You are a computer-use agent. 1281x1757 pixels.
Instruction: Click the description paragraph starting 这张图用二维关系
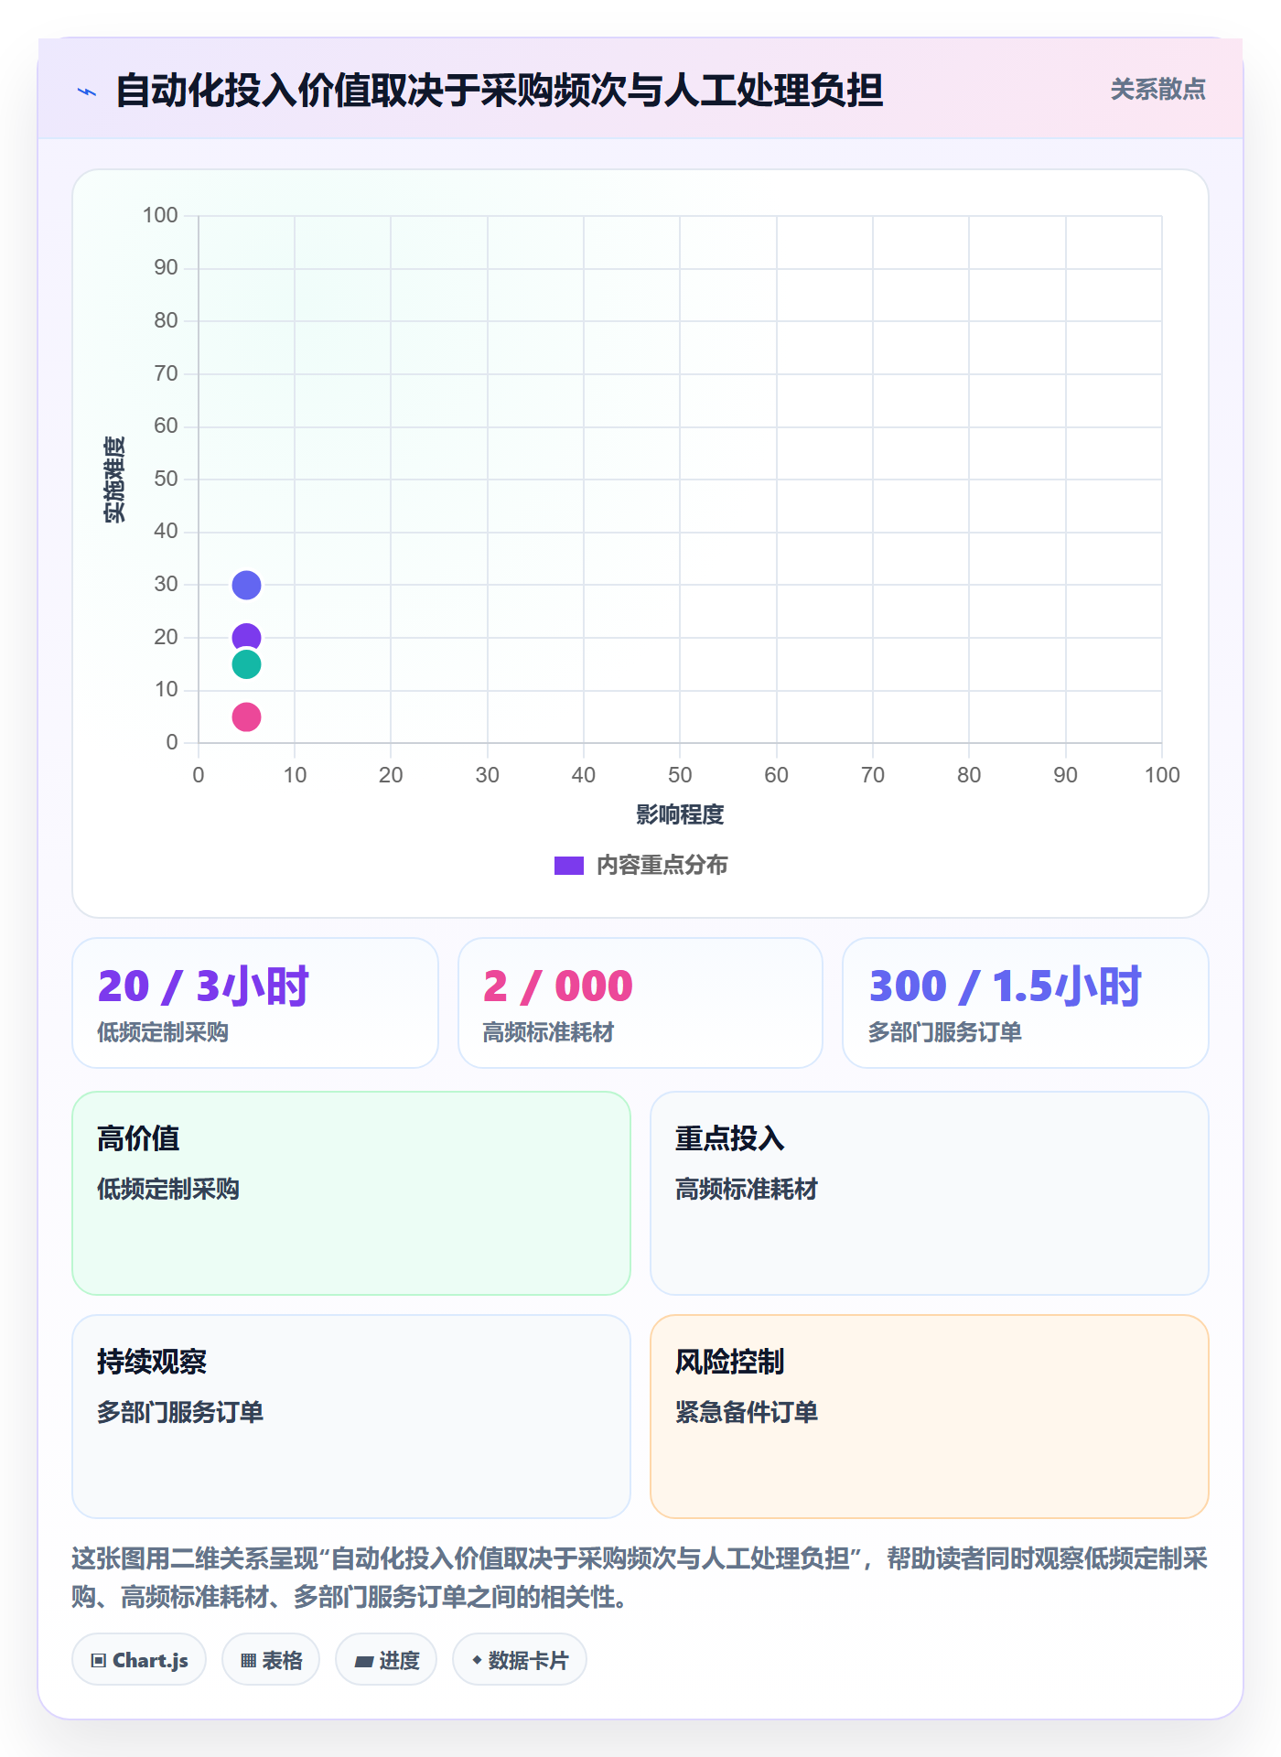tap(640, 1578)
